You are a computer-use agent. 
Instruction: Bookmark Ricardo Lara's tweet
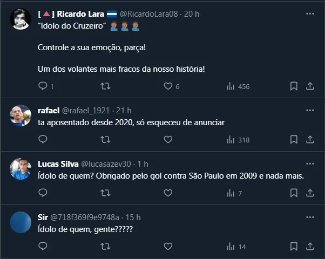(294, 86)
